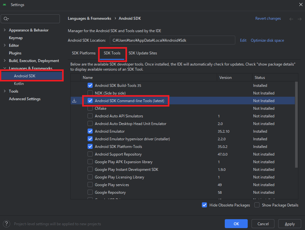Check NDK (Side by side)
Viewport: 305px width, 230px height.
pyautogui.click(x=90, y=93)
